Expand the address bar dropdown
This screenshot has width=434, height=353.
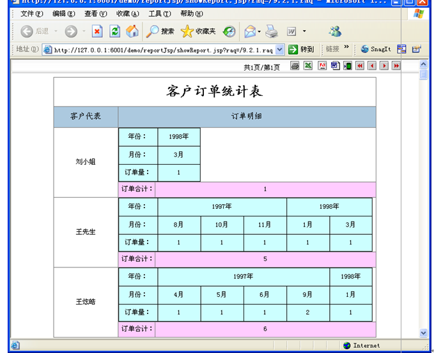[x=280, y=50]
